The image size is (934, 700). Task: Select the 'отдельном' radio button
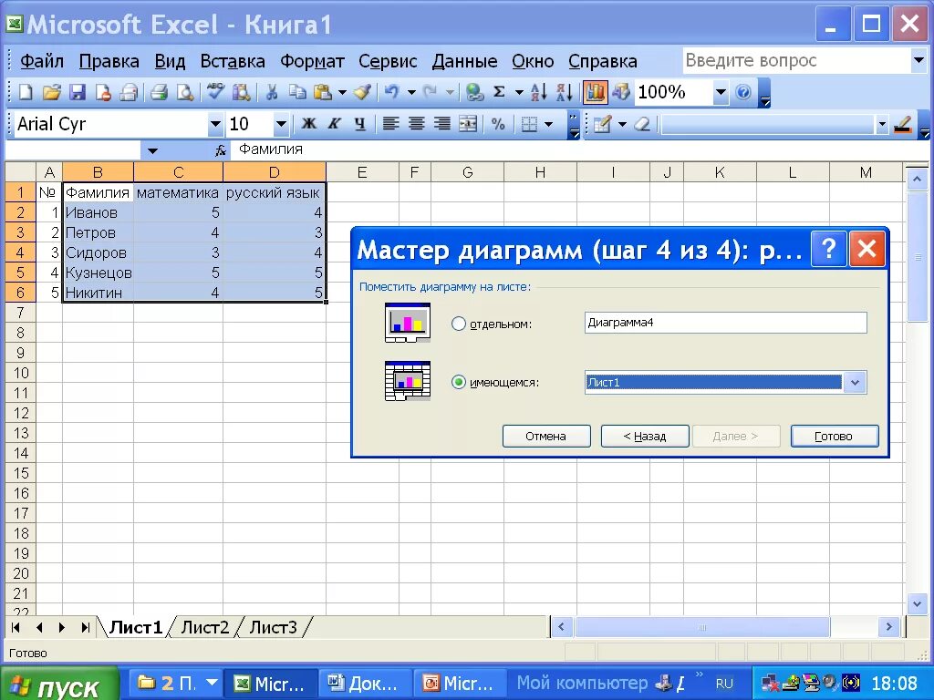458,324
